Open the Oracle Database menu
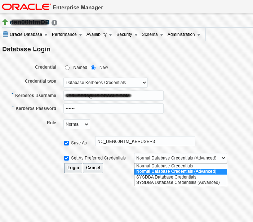This screenshot has width=253, height=222. (x=28, y=34)
